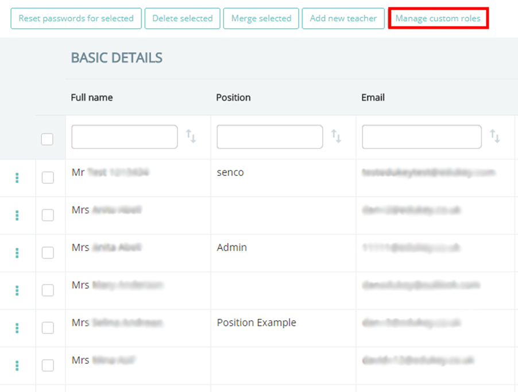Click the kebab icon next to the Admin teacher
This screenshot has width=518, height=392.
coord(17,253)
